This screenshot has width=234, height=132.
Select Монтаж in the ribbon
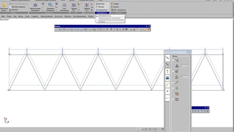100,7
